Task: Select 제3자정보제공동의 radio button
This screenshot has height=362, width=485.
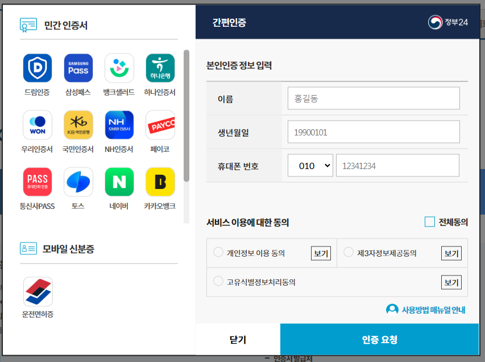Action: pos(349,252)
